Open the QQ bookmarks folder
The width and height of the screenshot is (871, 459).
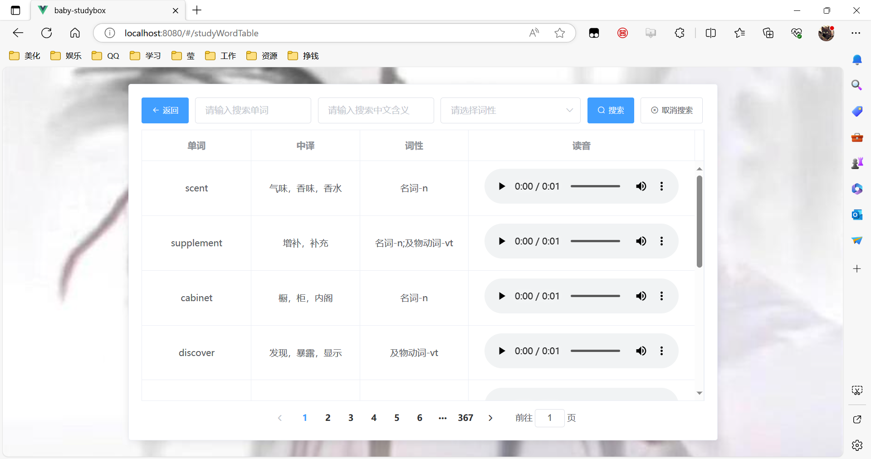[x=106, y=56]
